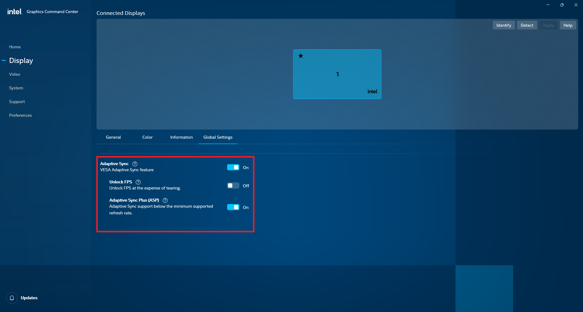Disable the Adaptive Sync Plus toggle

[x=233, y=207]
